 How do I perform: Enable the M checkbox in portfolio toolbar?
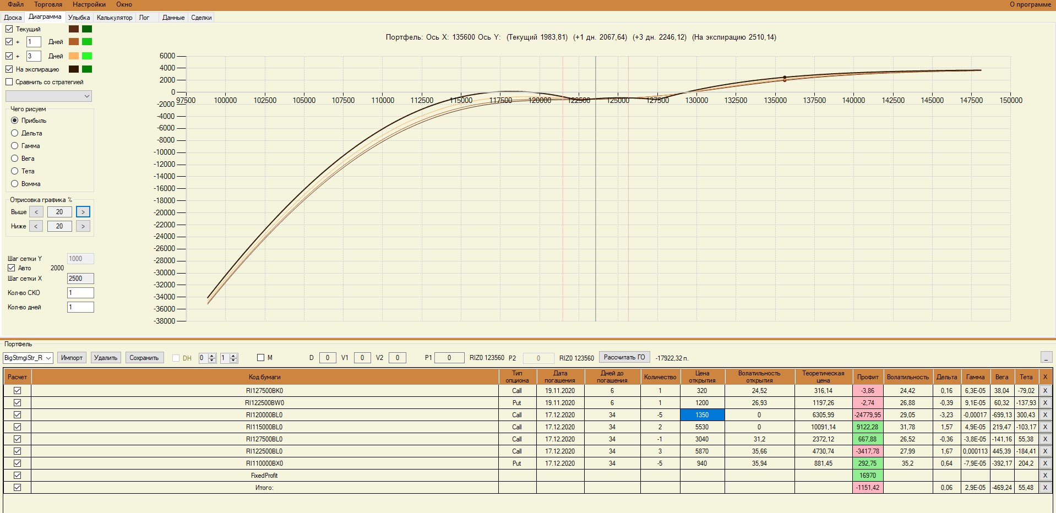(261, 358)
